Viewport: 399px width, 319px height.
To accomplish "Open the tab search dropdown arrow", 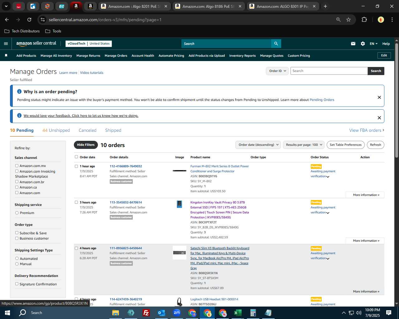I will (6, 6).
